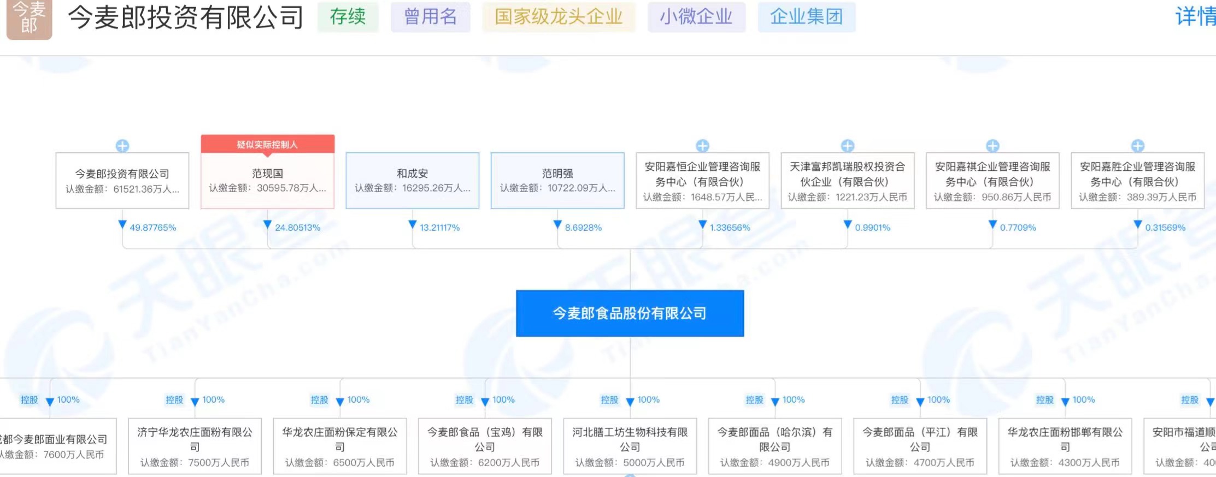The image size is (1216, 477).
Task: Click the 小微企业 tag
Action: tap(696, 17)
